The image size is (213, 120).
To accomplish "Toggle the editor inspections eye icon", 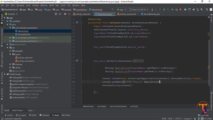I will [209, 17].
